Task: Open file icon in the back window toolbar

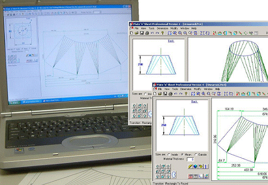Action: click(136, 33)
